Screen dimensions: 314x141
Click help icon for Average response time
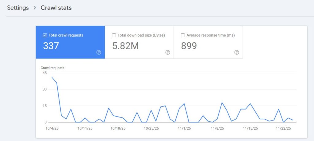pos(237,52)
